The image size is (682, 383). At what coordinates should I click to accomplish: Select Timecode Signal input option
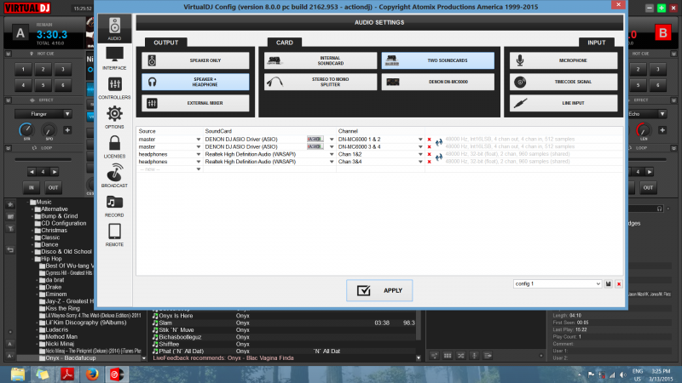click(x=564, y=82)
